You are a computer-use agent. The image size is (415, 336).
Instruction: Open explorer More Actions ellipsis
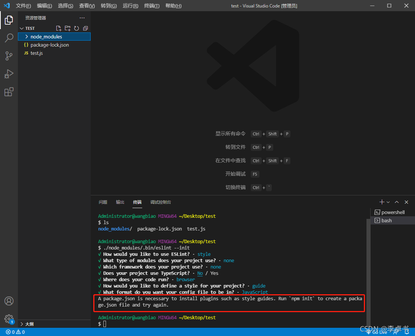click(82, 18)
